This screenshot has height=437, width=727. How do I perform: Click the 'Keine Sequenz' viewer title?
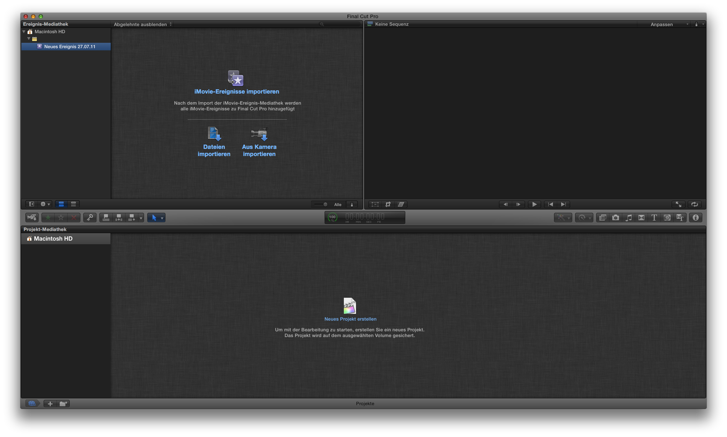click(392, 24)
